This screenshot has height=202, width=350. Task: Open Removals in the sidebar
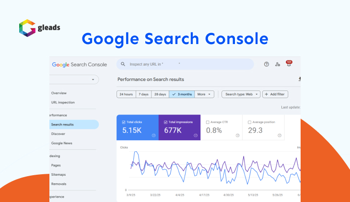pyautogui.click(x=58, y=184)
